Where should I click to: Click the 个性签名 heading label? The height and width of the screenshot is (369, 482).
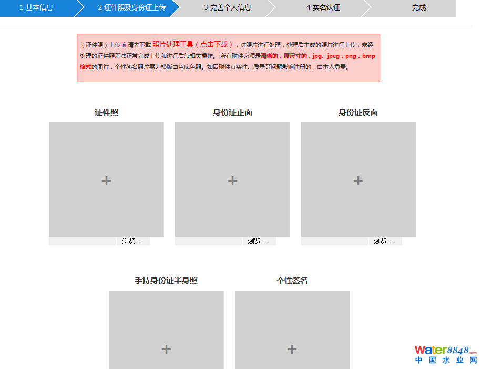292,281
